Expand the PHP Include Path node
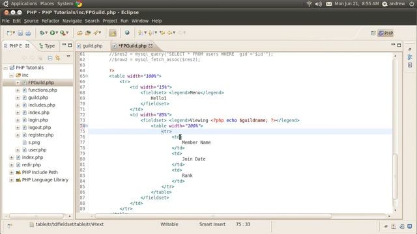 pyautogui.click(x=12, y=172)
